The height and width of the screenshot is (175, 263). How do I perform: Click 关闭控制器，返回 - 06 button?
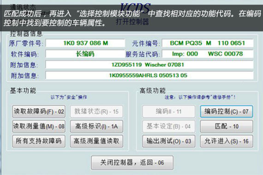132,163
